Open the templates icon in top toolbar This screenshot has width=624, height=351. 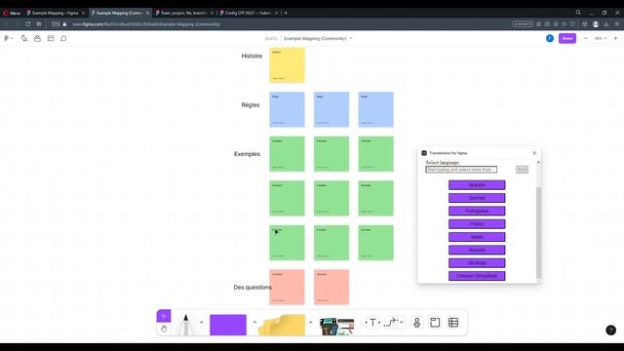coord(51,39)
